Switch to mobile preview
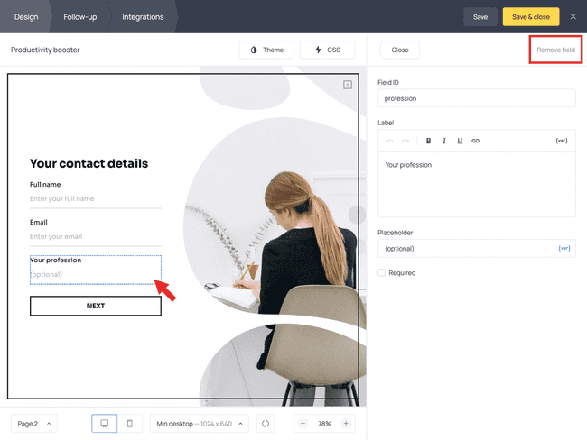The image size is (587, 440). tap(129, 424)
